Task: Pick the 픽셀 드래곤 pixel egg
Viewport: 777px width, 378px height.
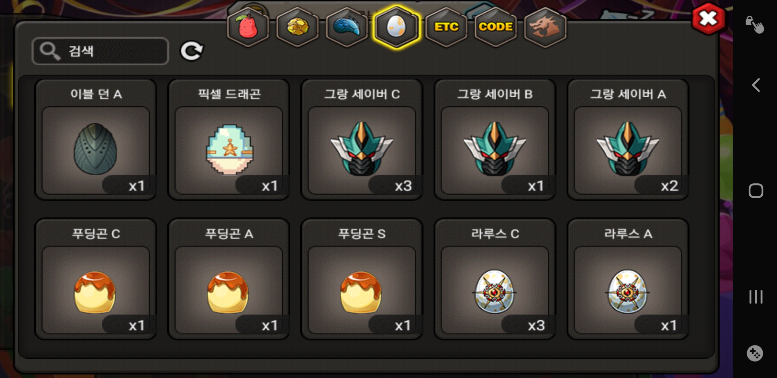Action: [229, 140]
